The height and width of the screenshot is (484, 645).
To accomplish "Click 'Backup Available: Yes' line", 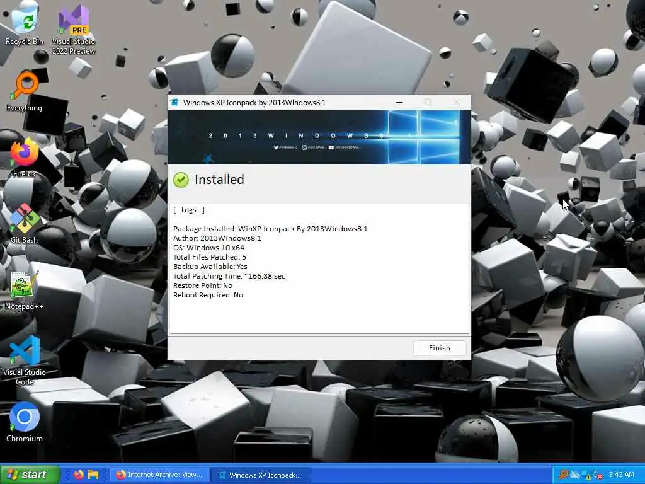I will (210, 267).
